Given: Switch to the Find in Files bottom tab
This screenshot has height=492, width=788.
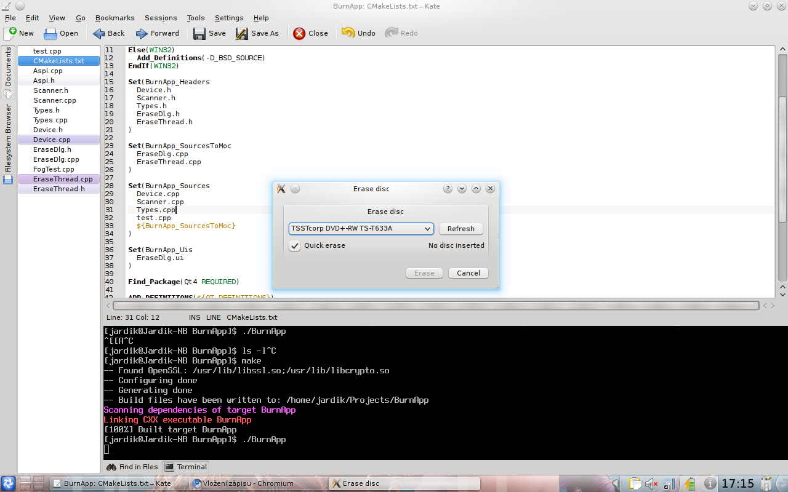Looking at the screenshot, I should point(132,467).
